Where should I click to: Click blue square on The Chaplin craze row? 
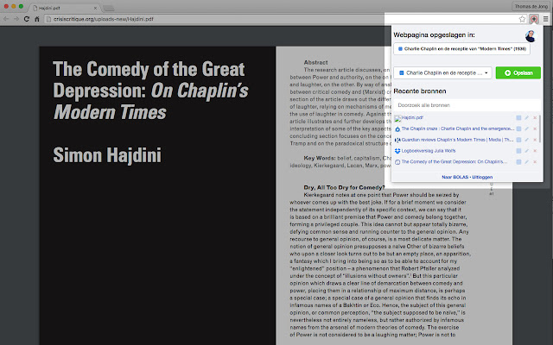pos(518,129)
